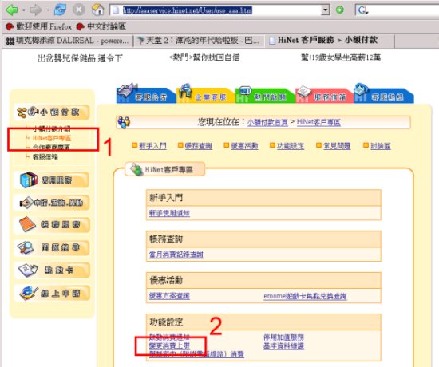Click the 歡迎使用 Firefox bookmark icon
Image resolution: width=439 pixels, height=367 pixels.
coord(10,26)
